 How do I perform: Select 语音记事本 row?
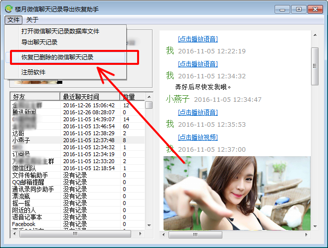tap(78, 217)
